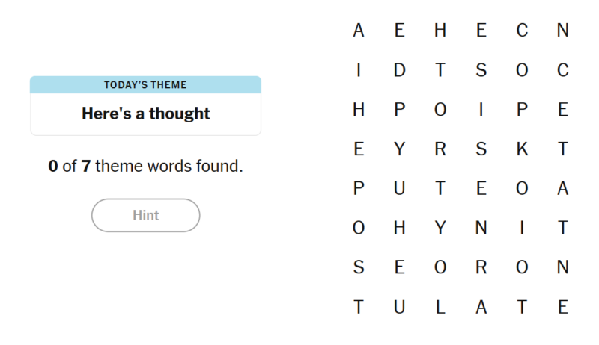Select the letter U in the bottom row

pos(399,307)
